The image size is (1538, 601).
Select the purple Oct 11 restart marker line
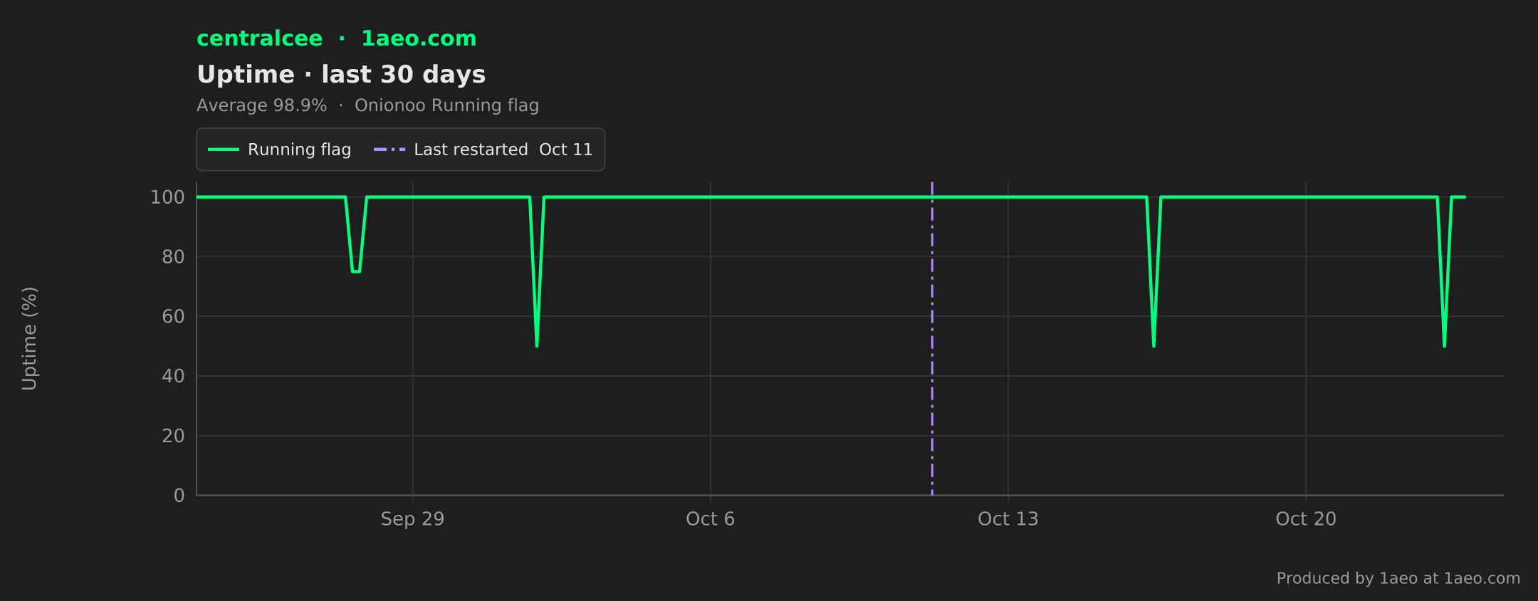coord(932,338)
